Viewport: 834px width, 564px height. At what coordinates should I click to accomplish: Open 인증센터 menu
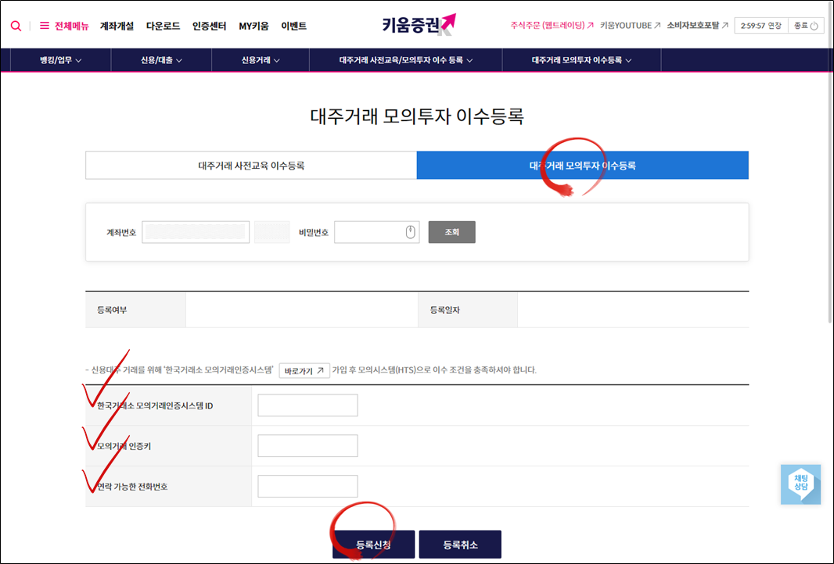tap(209, 26)
